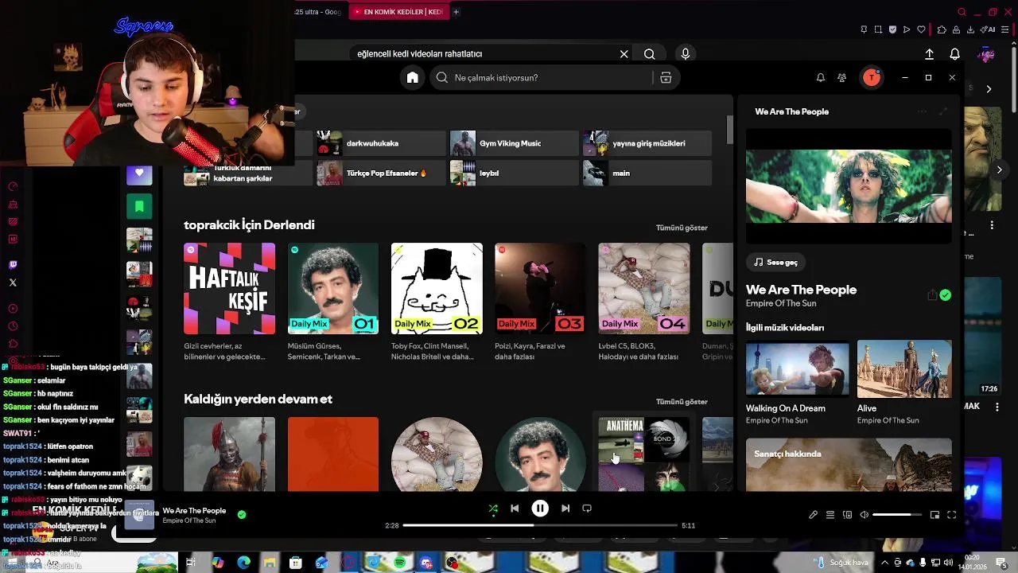This screenshot has height=573, width=1018.
Task: Click Sese geç button
Action: 776,262
